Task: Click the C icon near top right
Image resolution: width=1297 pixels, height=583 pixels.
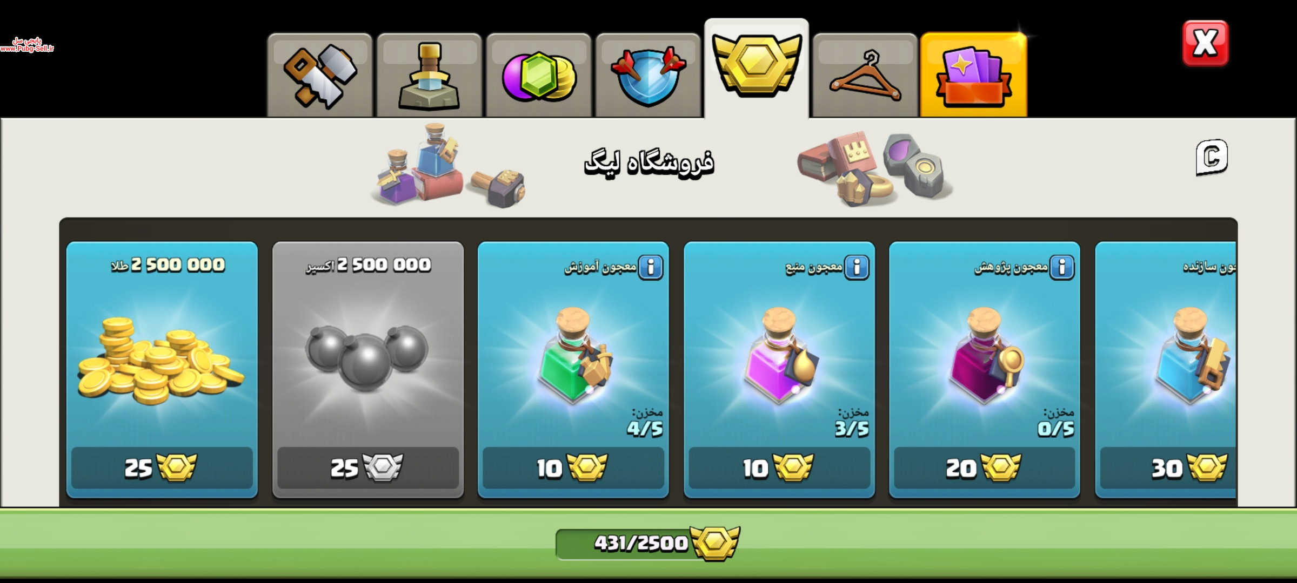Action: click(x=1212, y=158)
